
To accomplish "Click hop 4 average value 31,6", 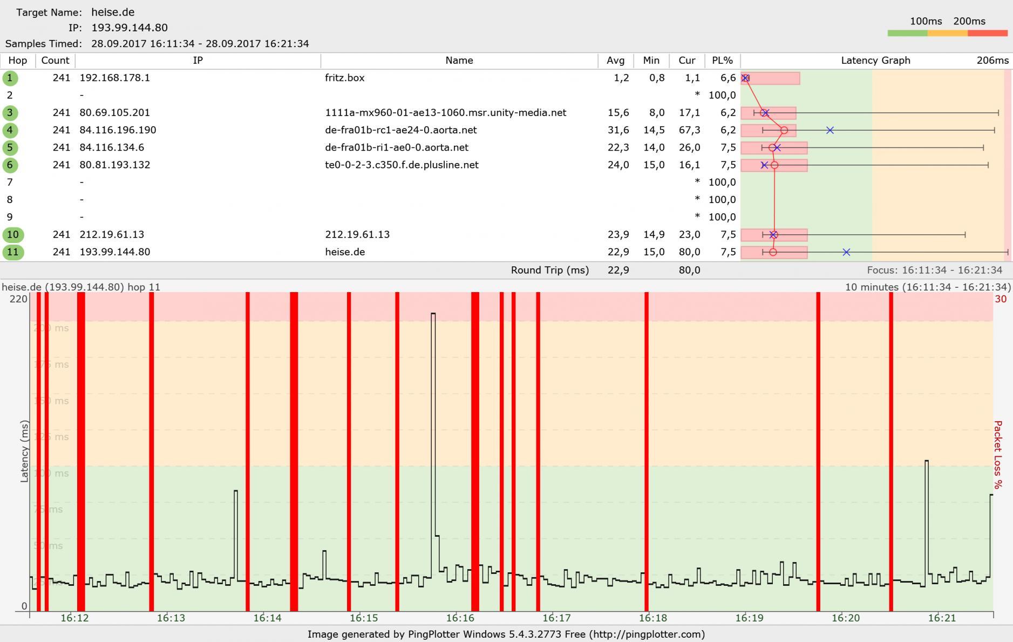I will [618, 130].
